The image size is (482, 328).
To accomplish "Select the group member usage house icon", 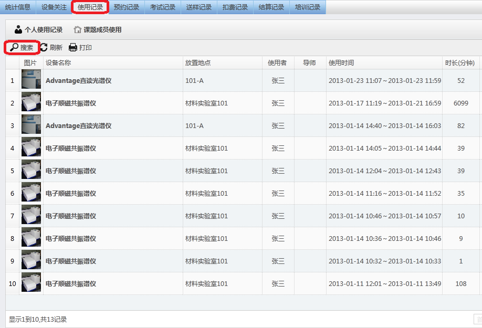I will pos(78,30).
